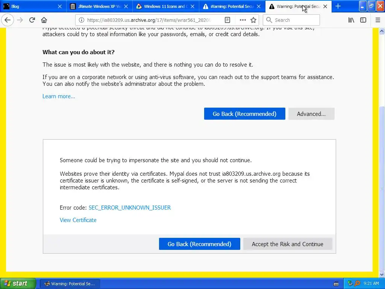Open the Windows Start menu
The image size is (385, 289).
click(18, 284)
